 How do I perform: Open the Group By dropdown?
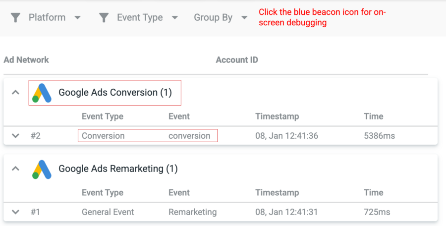click(x=221, y=18)
